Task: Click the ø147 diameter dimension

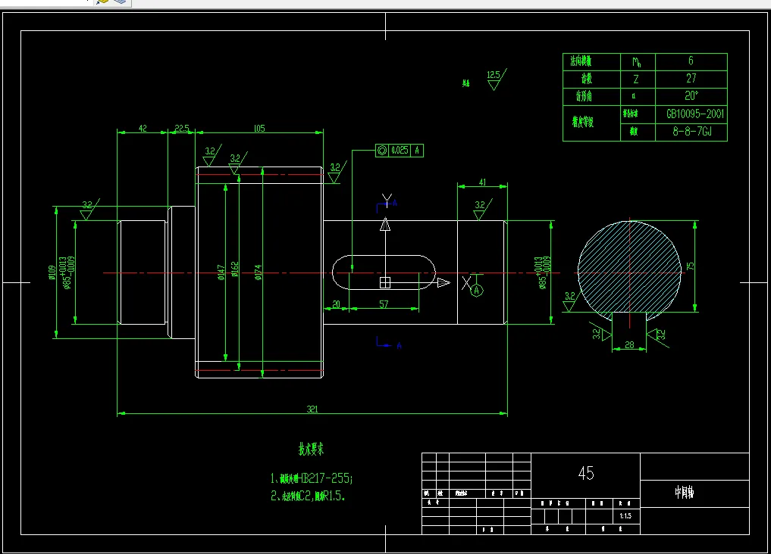Action: click(x=221, y=272)
